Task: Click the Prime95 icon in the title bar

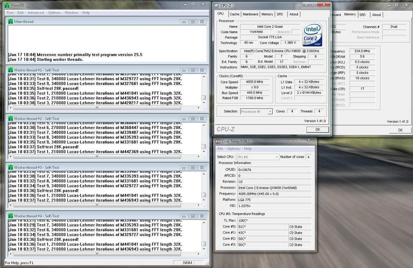Action: click(x=7, y=5)
